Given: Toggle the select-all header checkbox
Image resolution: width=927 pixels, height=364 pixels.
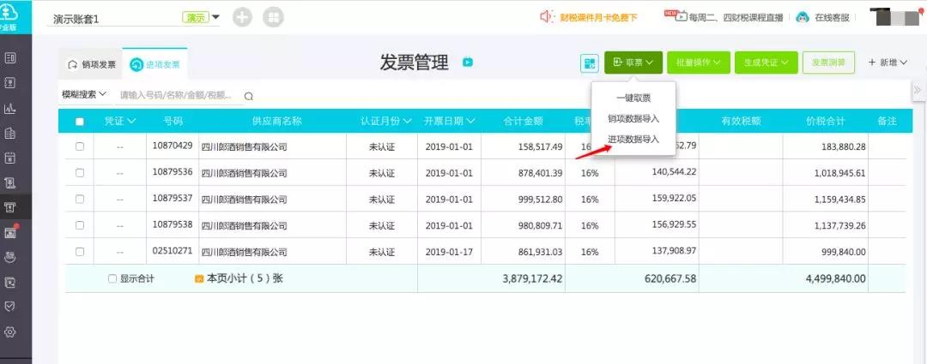Looking at the screenshot, I should click(80, 122).
